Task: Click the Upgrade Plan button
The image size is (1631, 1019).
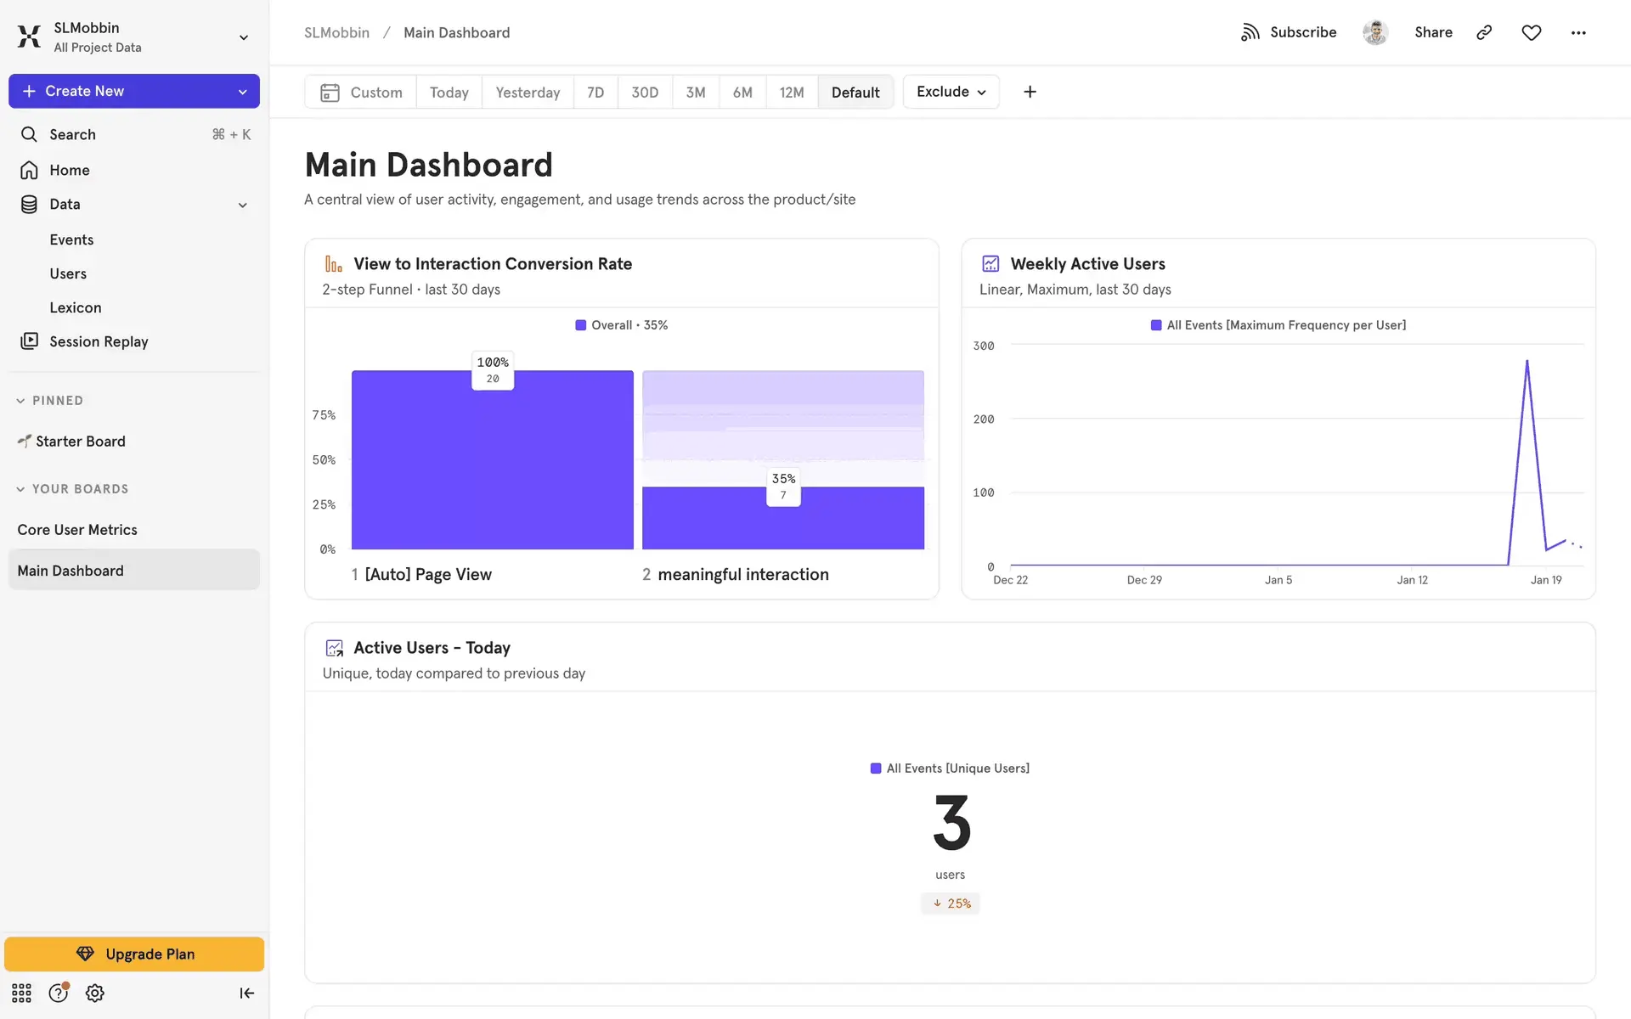Action: pos(134,954)
